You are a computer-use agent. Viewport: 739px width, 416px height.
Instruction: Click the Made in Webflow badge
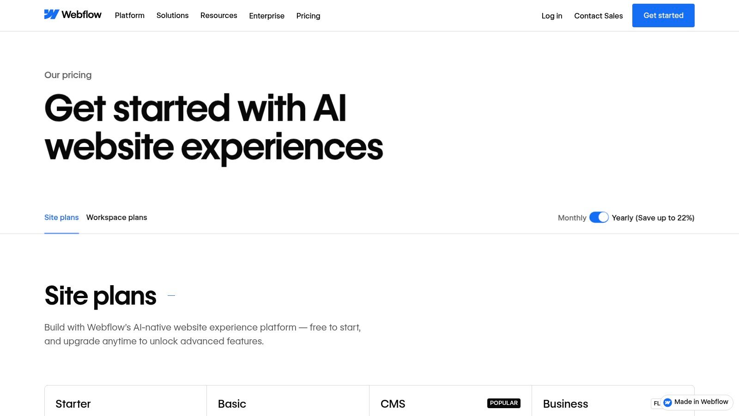point(697,402)
